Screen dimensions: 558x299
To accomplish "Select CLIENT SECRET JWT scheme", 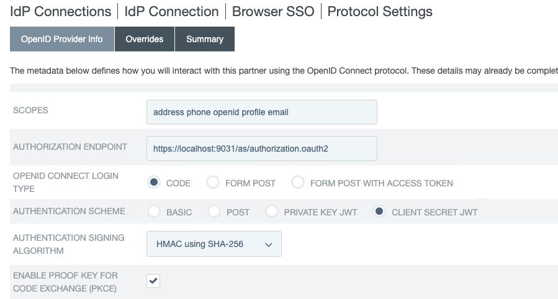I will click(379, 212).
